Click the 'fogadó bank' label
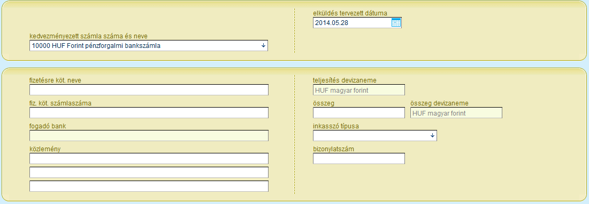The width and height of the screenshot is (589, 204). (x=48, y=126)
